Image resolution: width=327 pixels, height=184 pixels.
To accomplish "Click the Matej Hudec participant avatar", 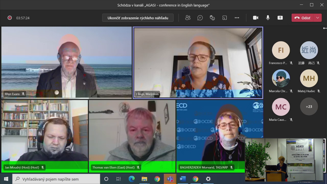I will (309, 78).
